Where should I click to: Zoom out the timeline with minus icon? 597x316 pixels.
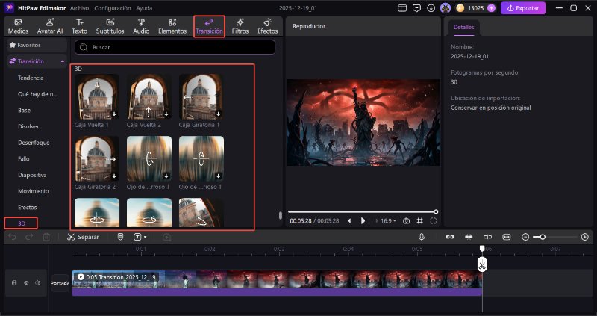525,237
